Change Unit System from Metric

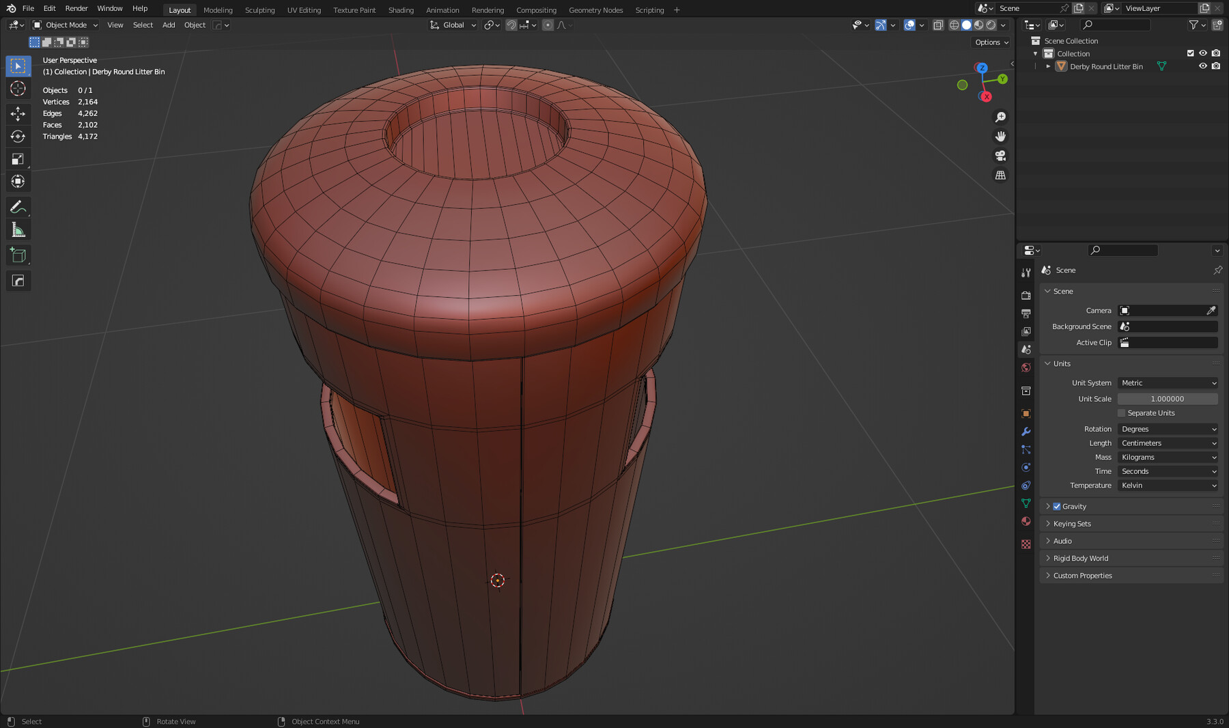[x=1168, y=382]
